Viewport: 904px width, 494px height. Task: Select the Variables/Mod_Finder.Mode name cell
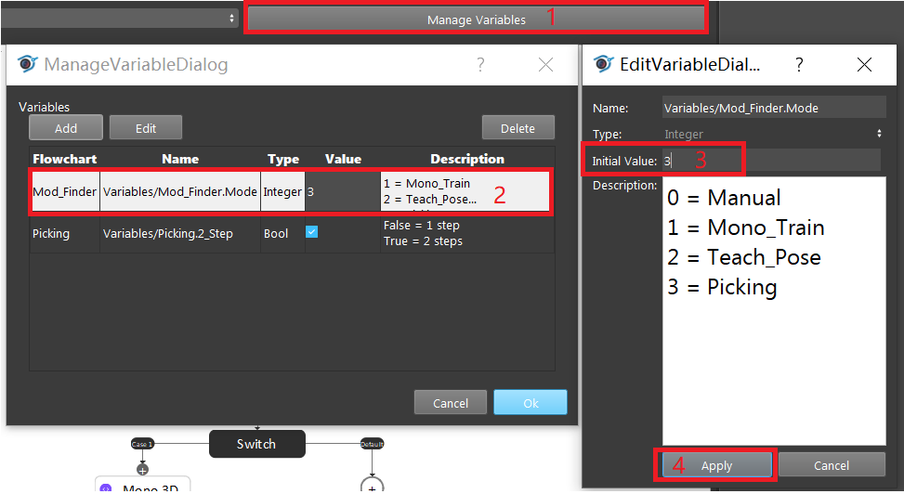click(180, 191)
